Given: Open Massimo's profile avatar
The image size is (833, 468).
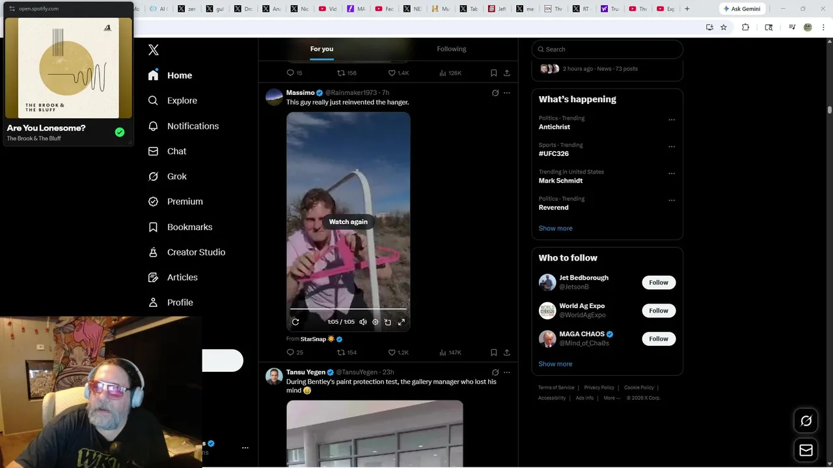Looking at the screenshot, I should 274,97.
